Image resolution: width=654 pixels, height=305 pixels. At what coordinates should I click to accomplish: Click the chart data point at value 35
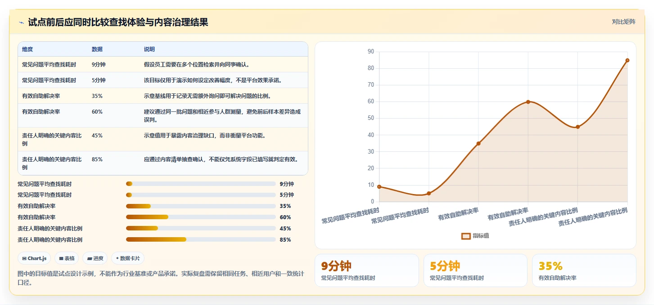pos(478,143)
